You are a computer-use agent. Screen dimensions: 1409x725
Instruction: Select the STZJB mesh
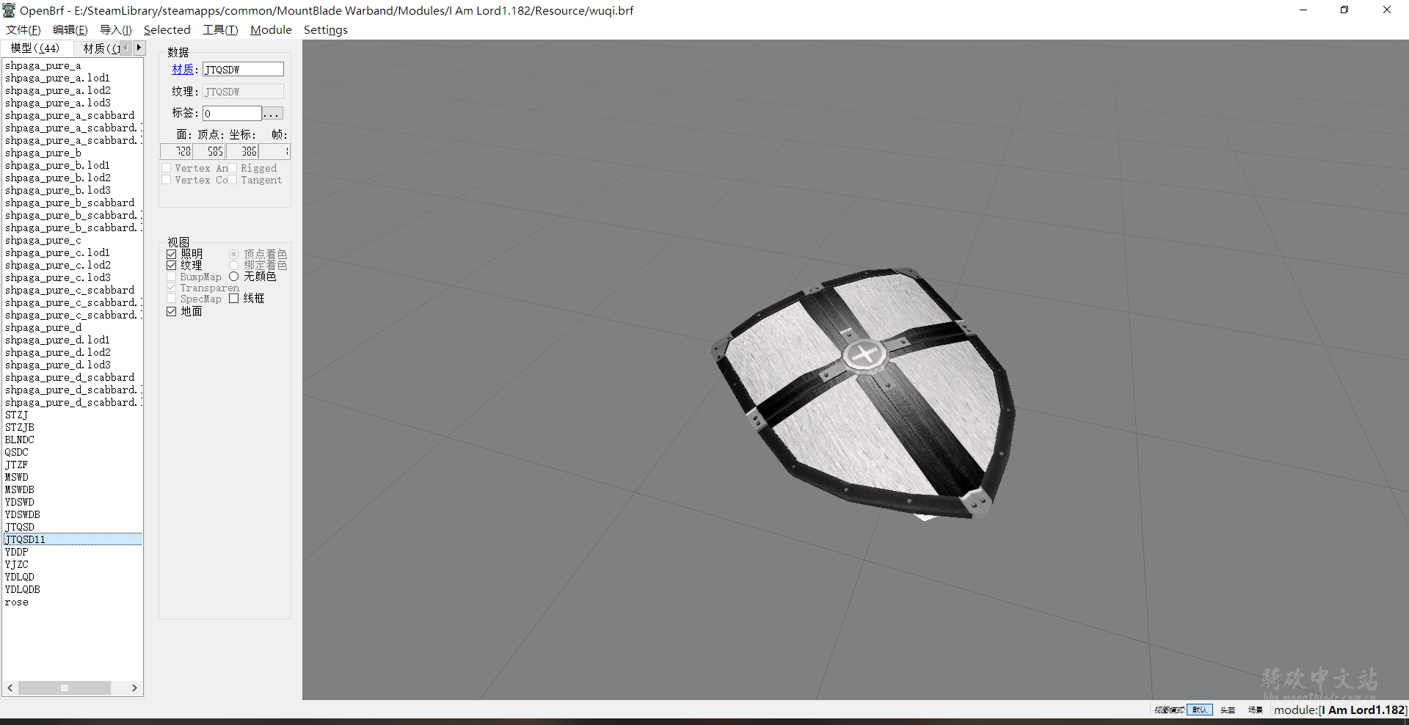pos(19,427)
